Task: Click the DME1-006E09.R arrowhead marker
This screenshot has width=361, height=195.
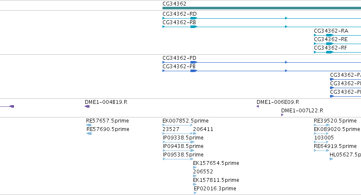Action: pyautogui.click(x=257, y=106)
